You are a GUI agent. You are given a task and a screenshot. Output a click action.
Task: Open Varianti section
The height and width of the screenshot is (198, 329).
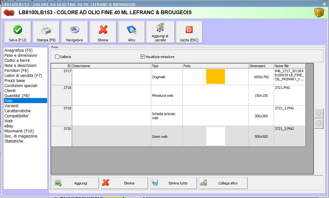(11, 106)
